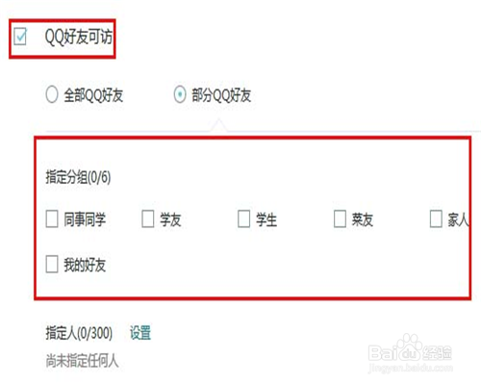Tick the 同事同学 group checkbox
This screenshot has height=385, width=481.
tap(52, 218)
